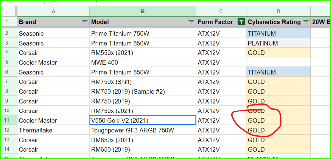331x159 pixels.
Task: Click Corsair in row 10
Action: (x=53, y=111)
